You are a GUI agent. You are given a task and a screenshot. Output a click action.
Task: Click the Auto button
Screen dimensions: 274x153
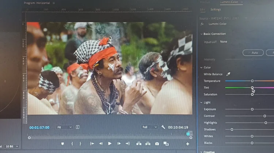point(253,52)
